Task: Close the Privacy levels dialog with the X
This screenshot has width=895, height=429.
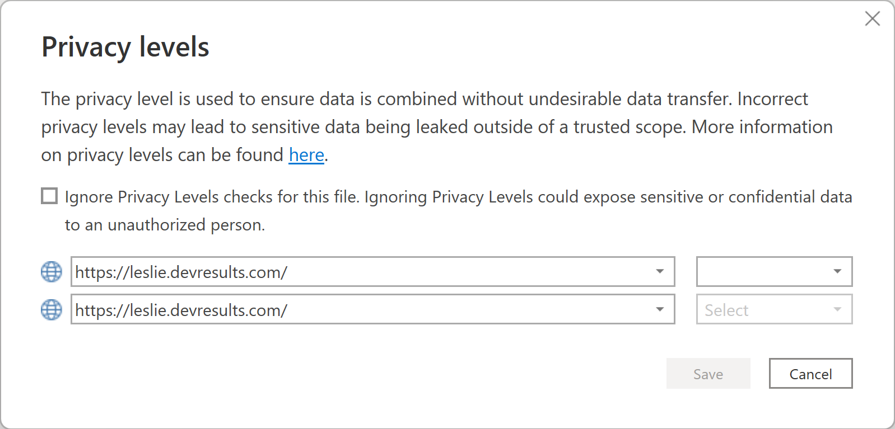Action: point(872,19)
